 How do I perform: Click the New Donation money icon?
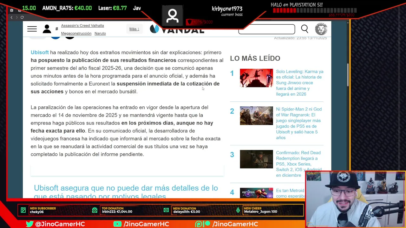pyautogui.click(x=166, y=210)
